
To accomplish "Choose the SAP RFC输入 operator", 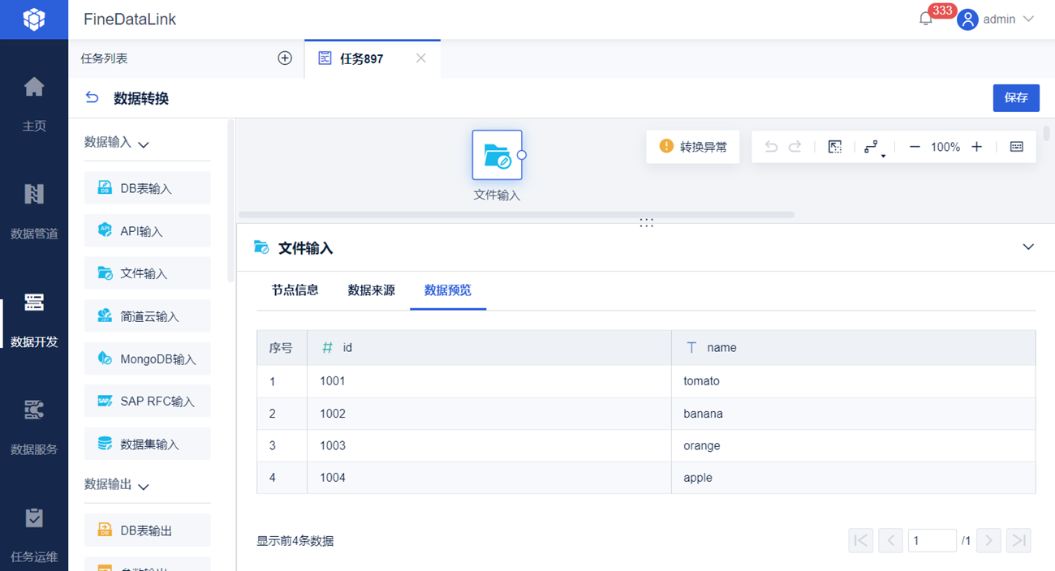I will (148, 401).
